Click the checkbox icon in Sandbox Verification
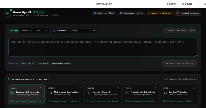This screenshot has width=206, height=108. point(166,93)
